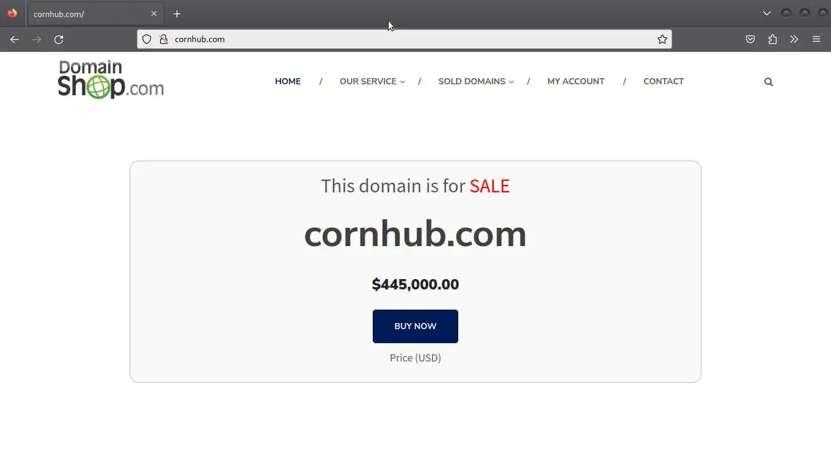Image resolution: width=831 pixels, height=469 pixels.
Task: Click the BUY NOW button
Action: pyautogui.click(x=416, y=326)
